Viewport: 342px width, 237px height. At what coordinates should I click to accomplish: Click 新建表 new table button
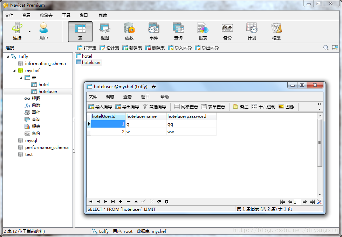(x=132, y=48)
